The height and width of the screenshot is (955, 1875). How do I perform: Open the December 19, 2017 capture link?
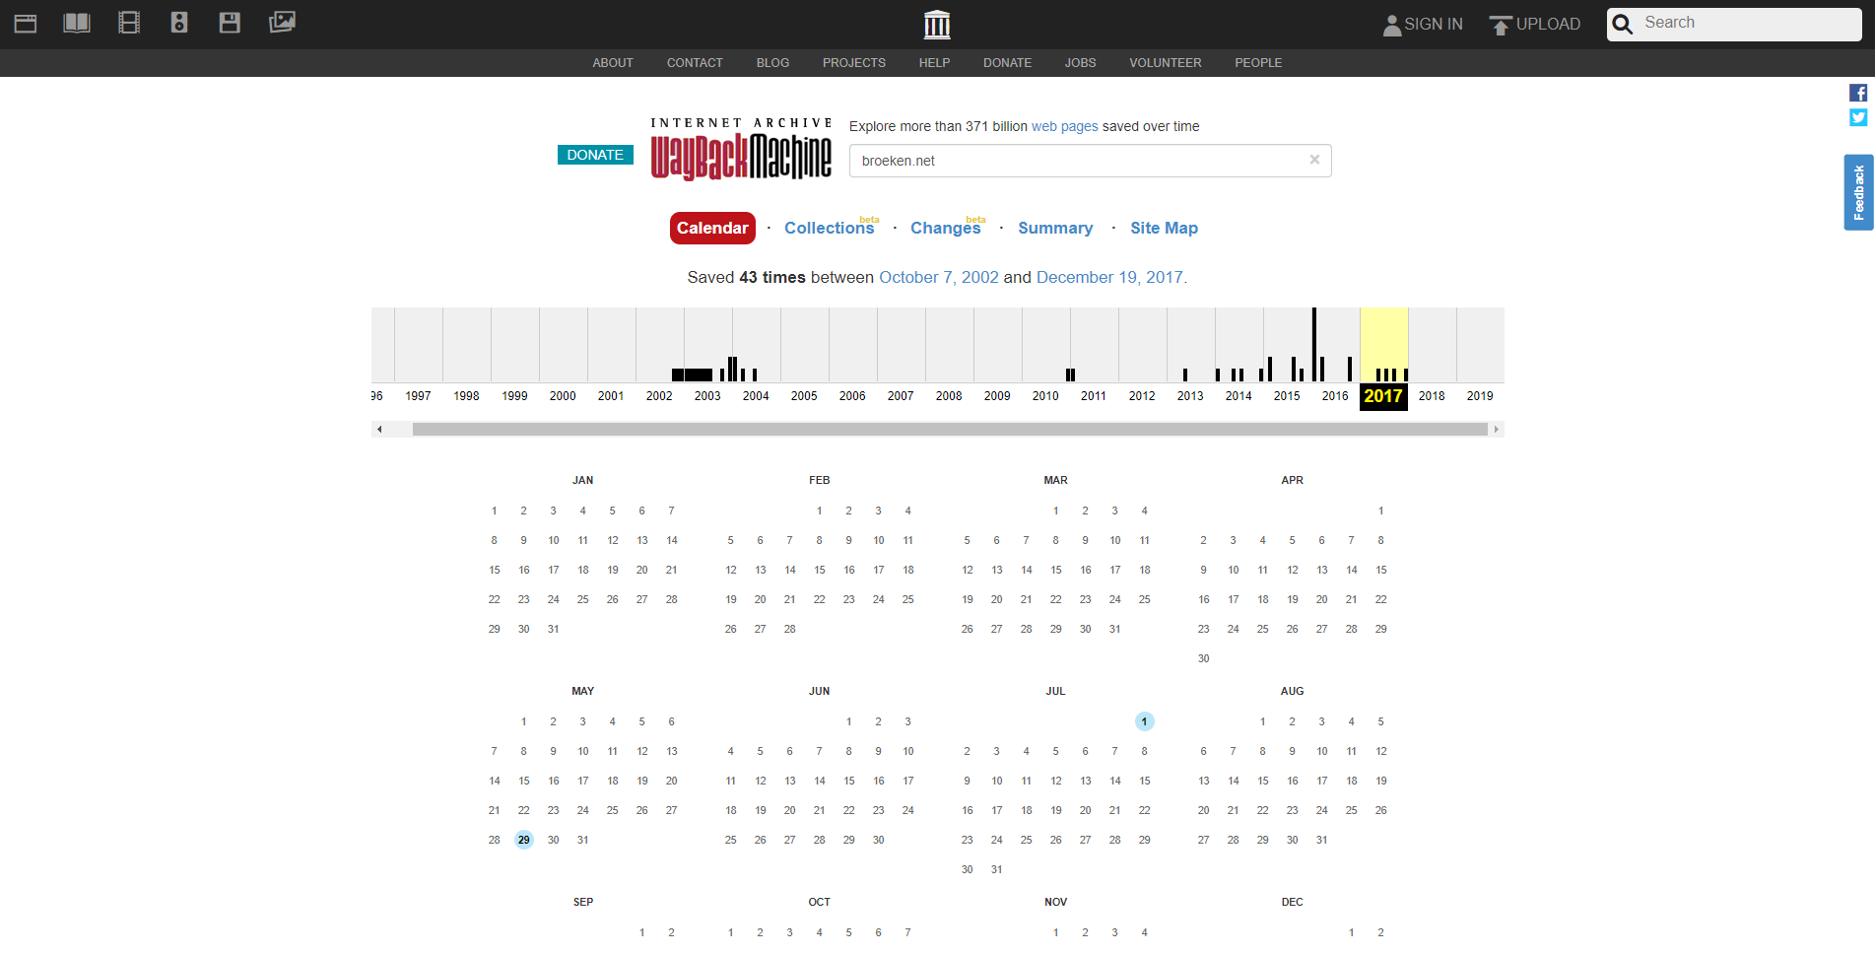click(x=1109, y=277)
